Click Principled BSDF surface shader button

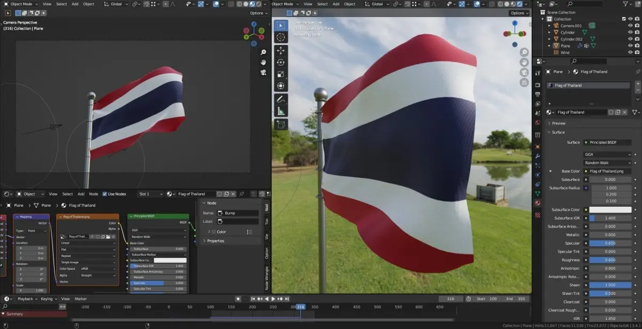pos(607,143)
